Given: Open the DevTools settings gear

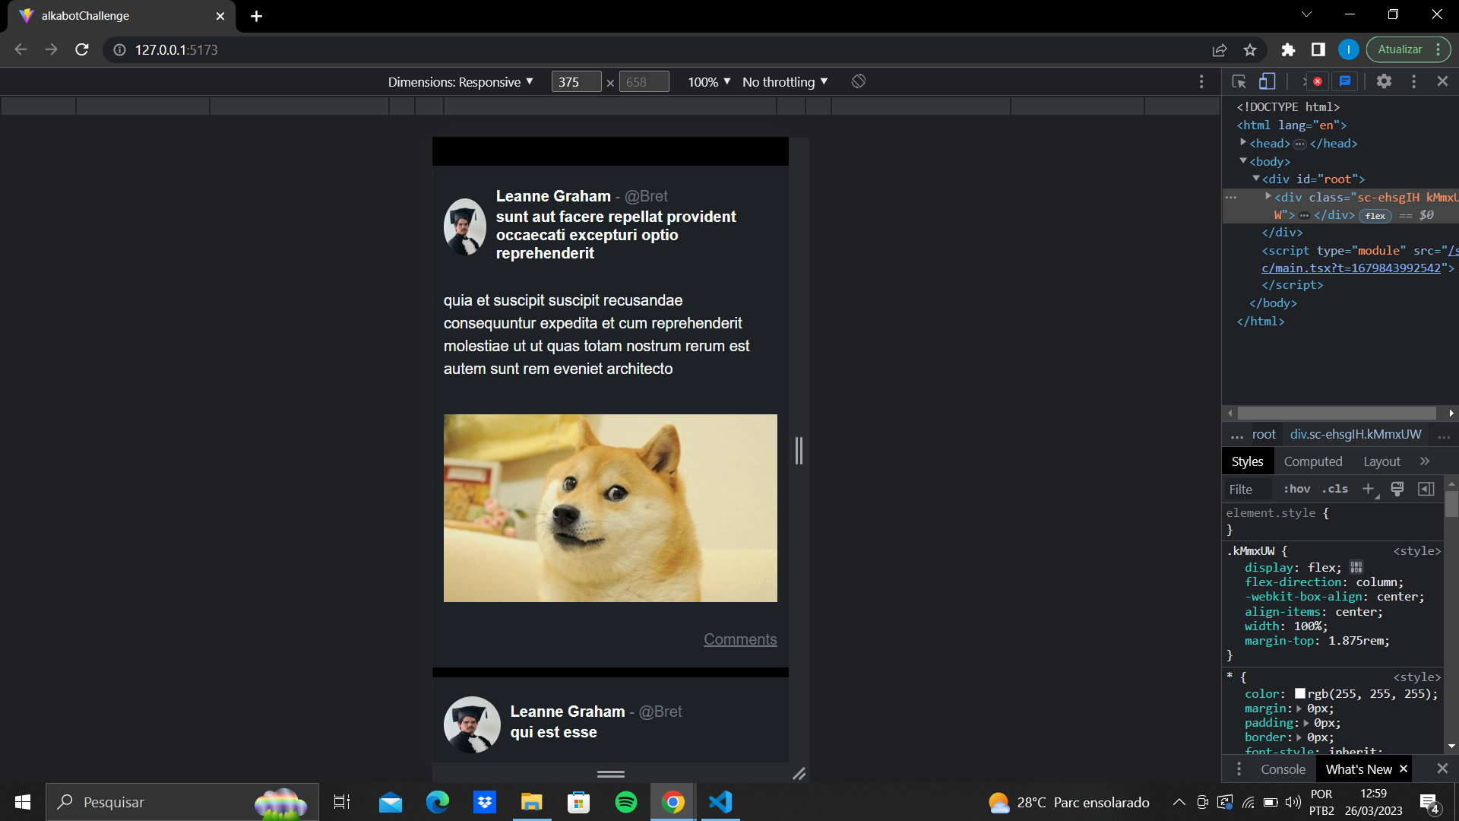Looking at the screenshot, I should 1384,81.
